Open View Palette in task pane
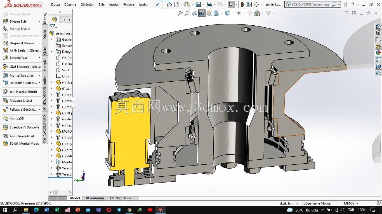 tap(378, 46)
